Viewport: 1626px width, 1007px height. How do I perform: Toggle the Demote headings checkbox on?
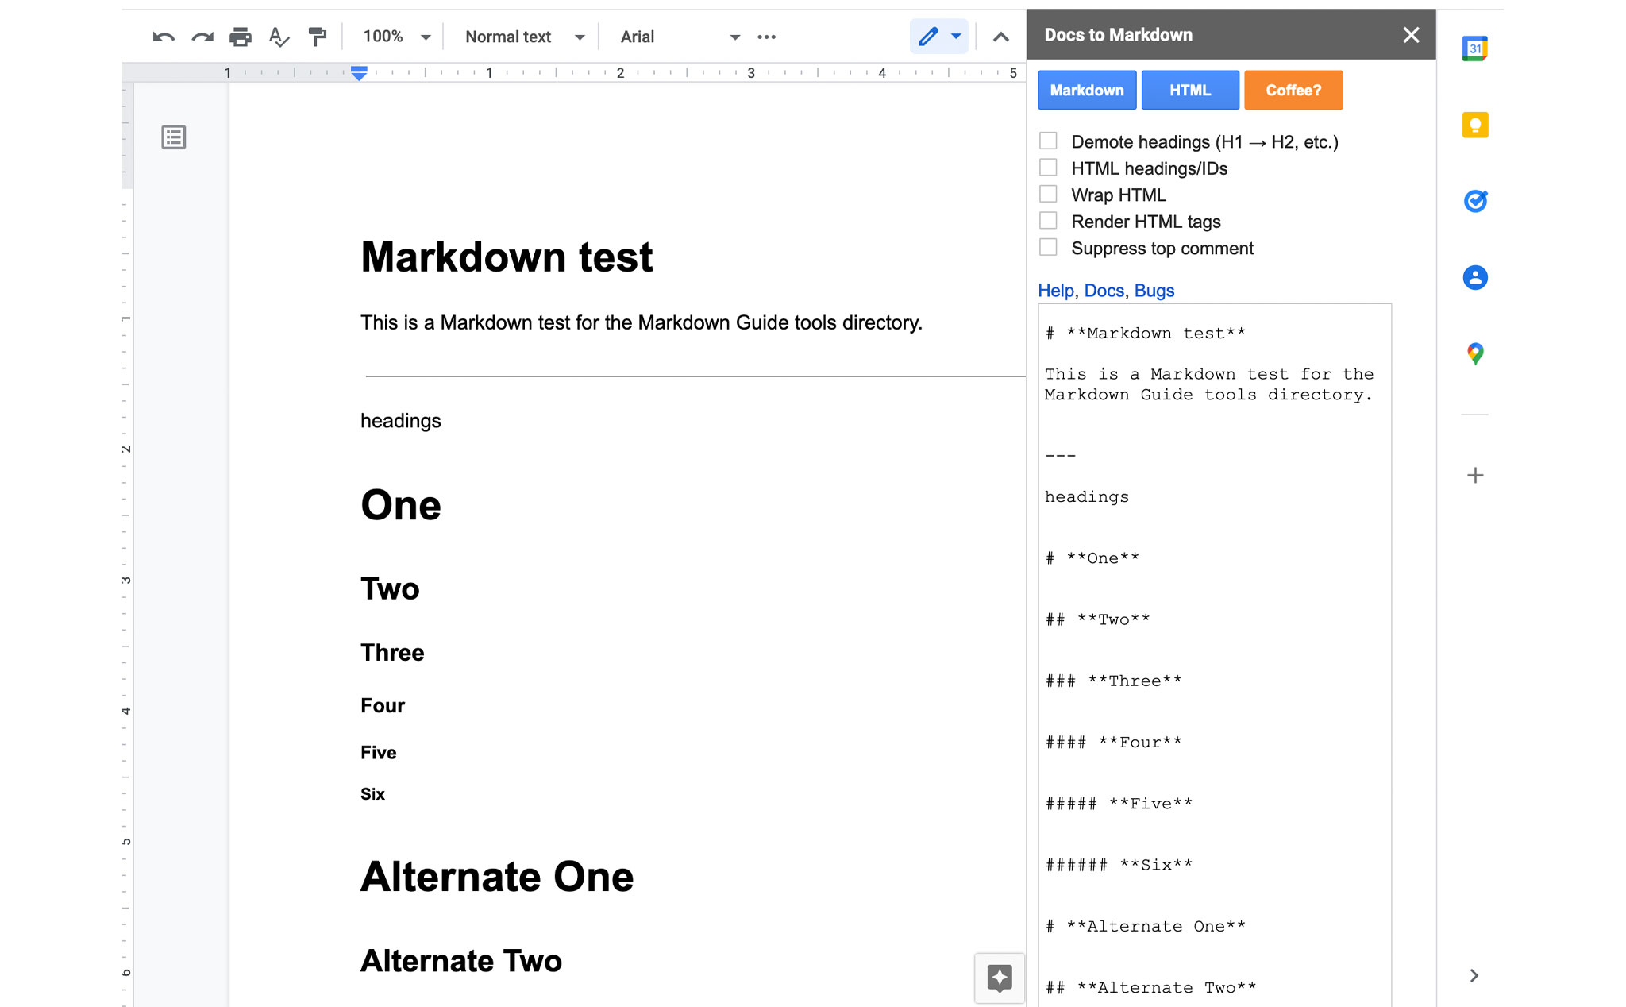point(1047,140)
